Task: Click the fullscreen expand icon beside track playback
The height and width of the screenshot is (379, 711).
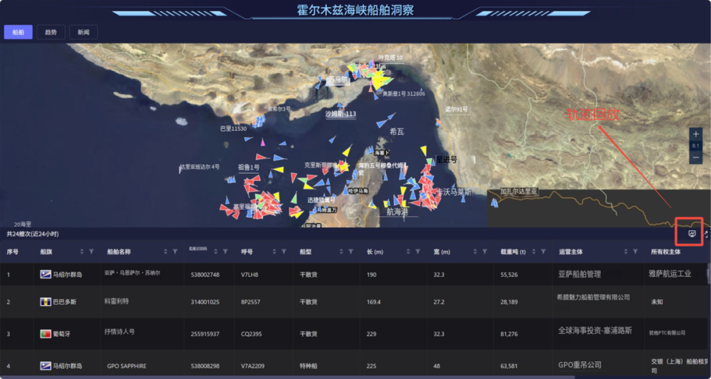Action: [x=706, y=234]
